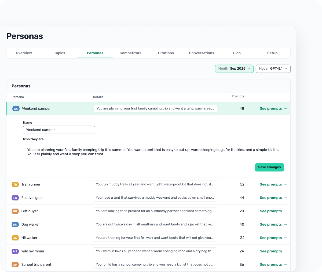Screen dimensions: 322x272
Task: Expand the Festival goer persona name
Action: (32, 198)
